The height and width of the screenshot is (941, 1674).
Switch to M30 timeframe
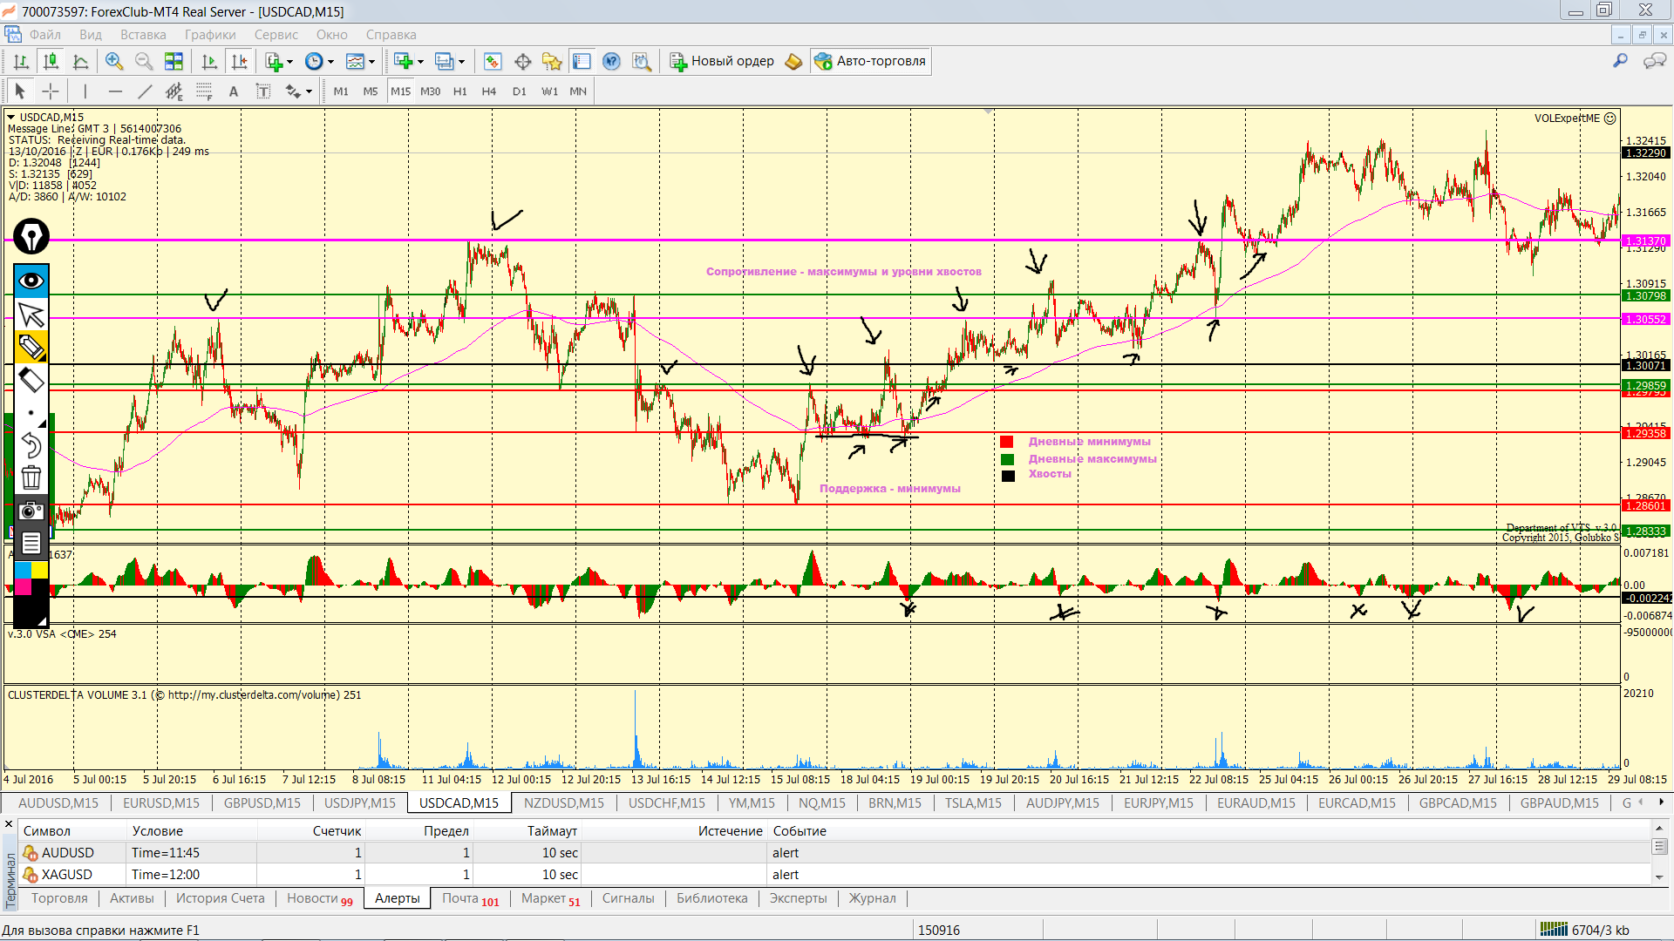pyautogui.click(x=431, y=91)
